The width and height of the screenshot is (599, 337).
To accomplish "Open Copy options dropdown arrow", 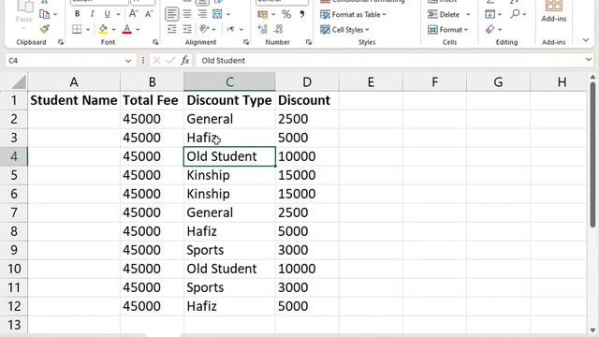I will click(55, 15).
